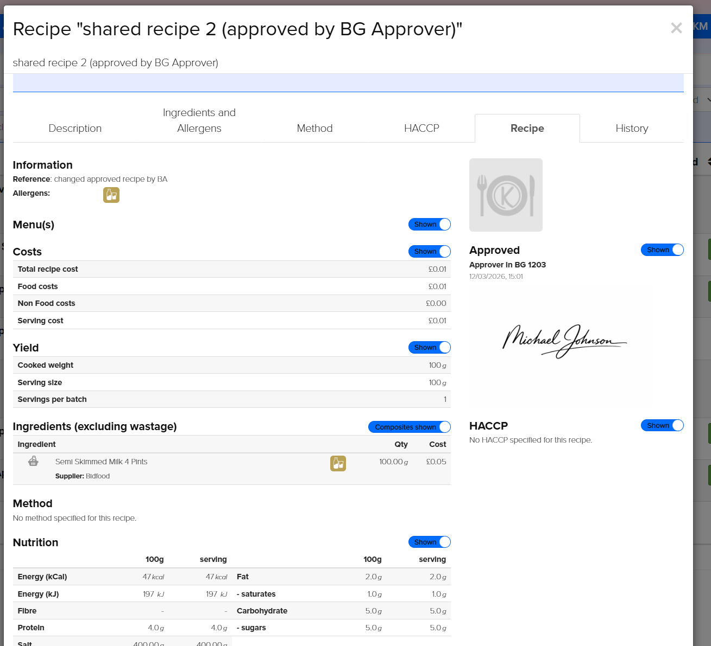The height and width of the screenshot is (646, 711).
Task: Select the basket icon beside Semi Skimmed Milk
Action: point(33,460)
